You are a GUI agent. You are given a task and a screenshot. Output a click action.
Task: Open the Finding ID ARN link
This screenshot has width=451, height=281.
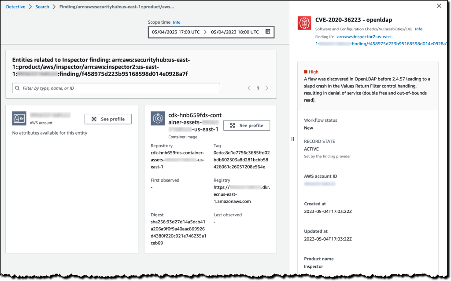click(381, 40)
